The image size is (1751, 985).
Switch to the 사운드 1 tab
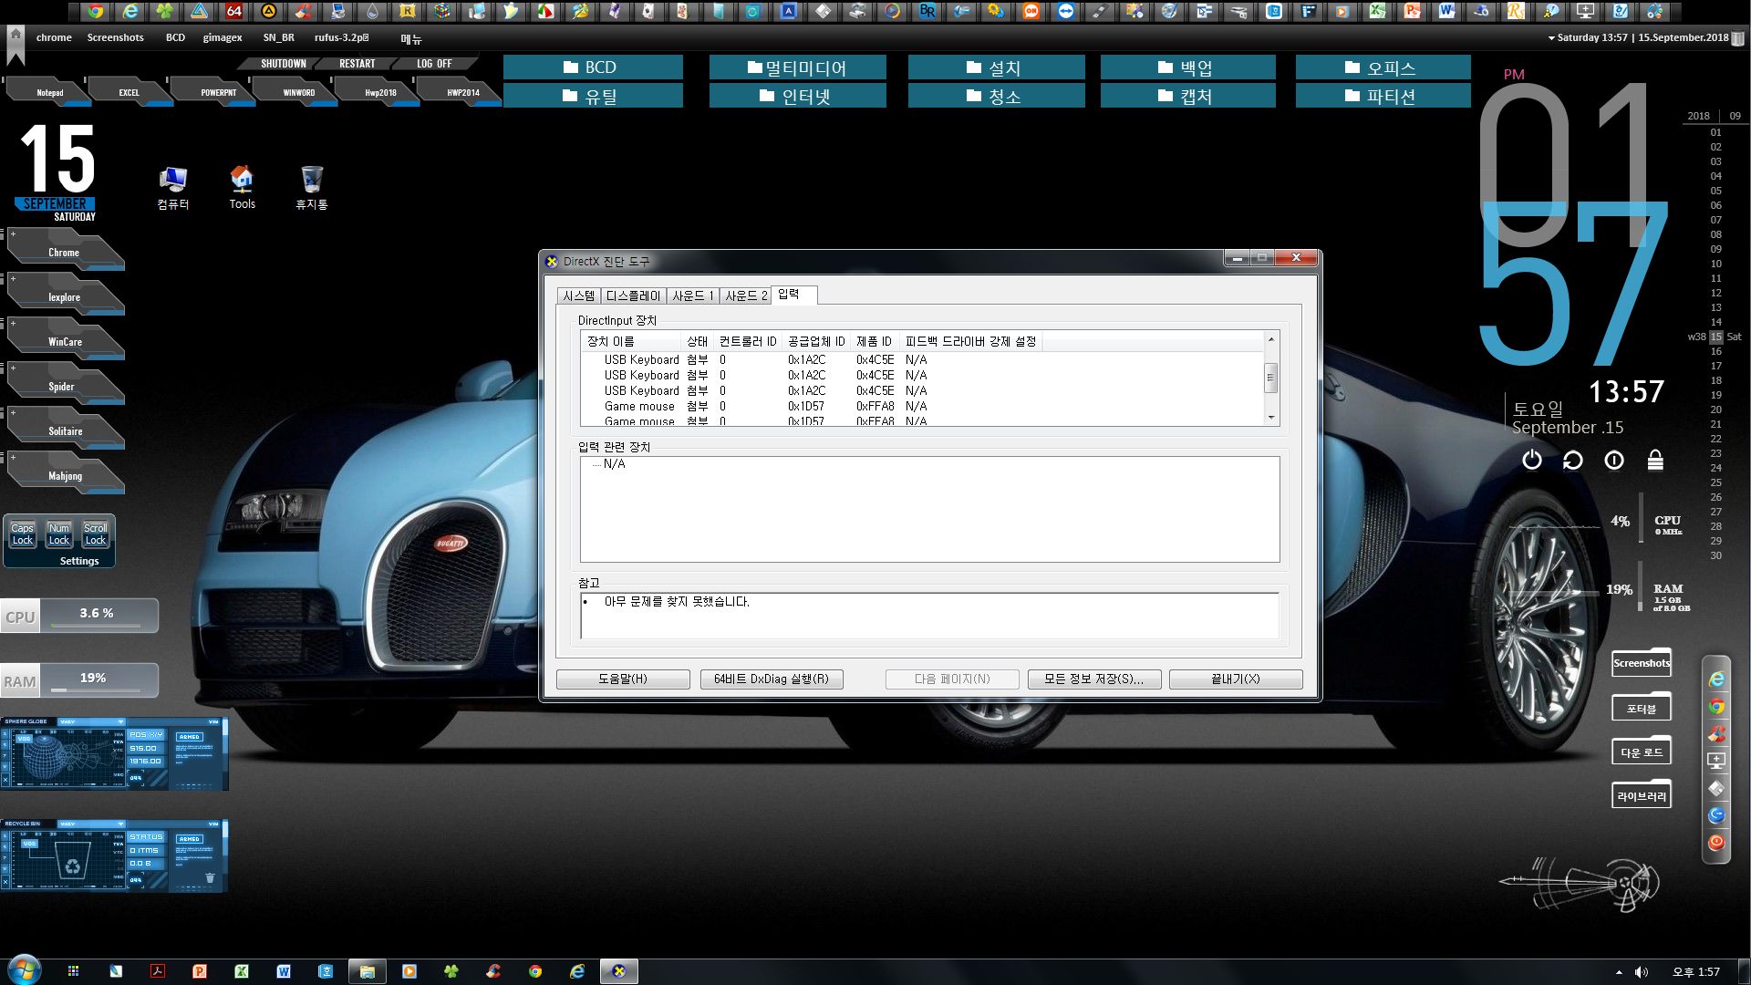[x=692, y=295]
